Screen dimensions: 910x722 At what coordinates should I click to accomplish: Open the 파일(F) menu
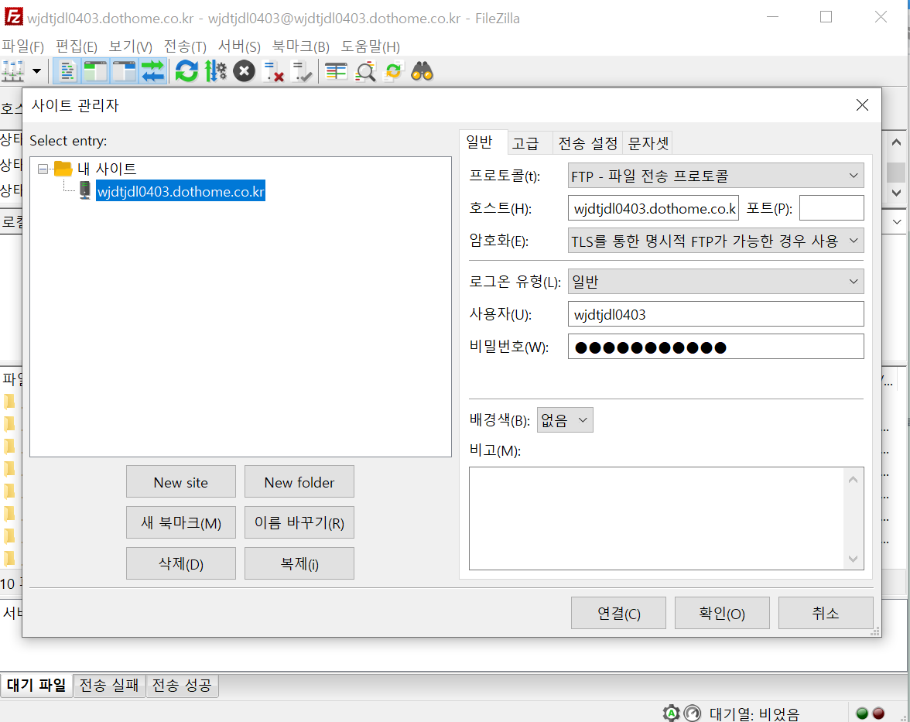[x=22, y=46]
